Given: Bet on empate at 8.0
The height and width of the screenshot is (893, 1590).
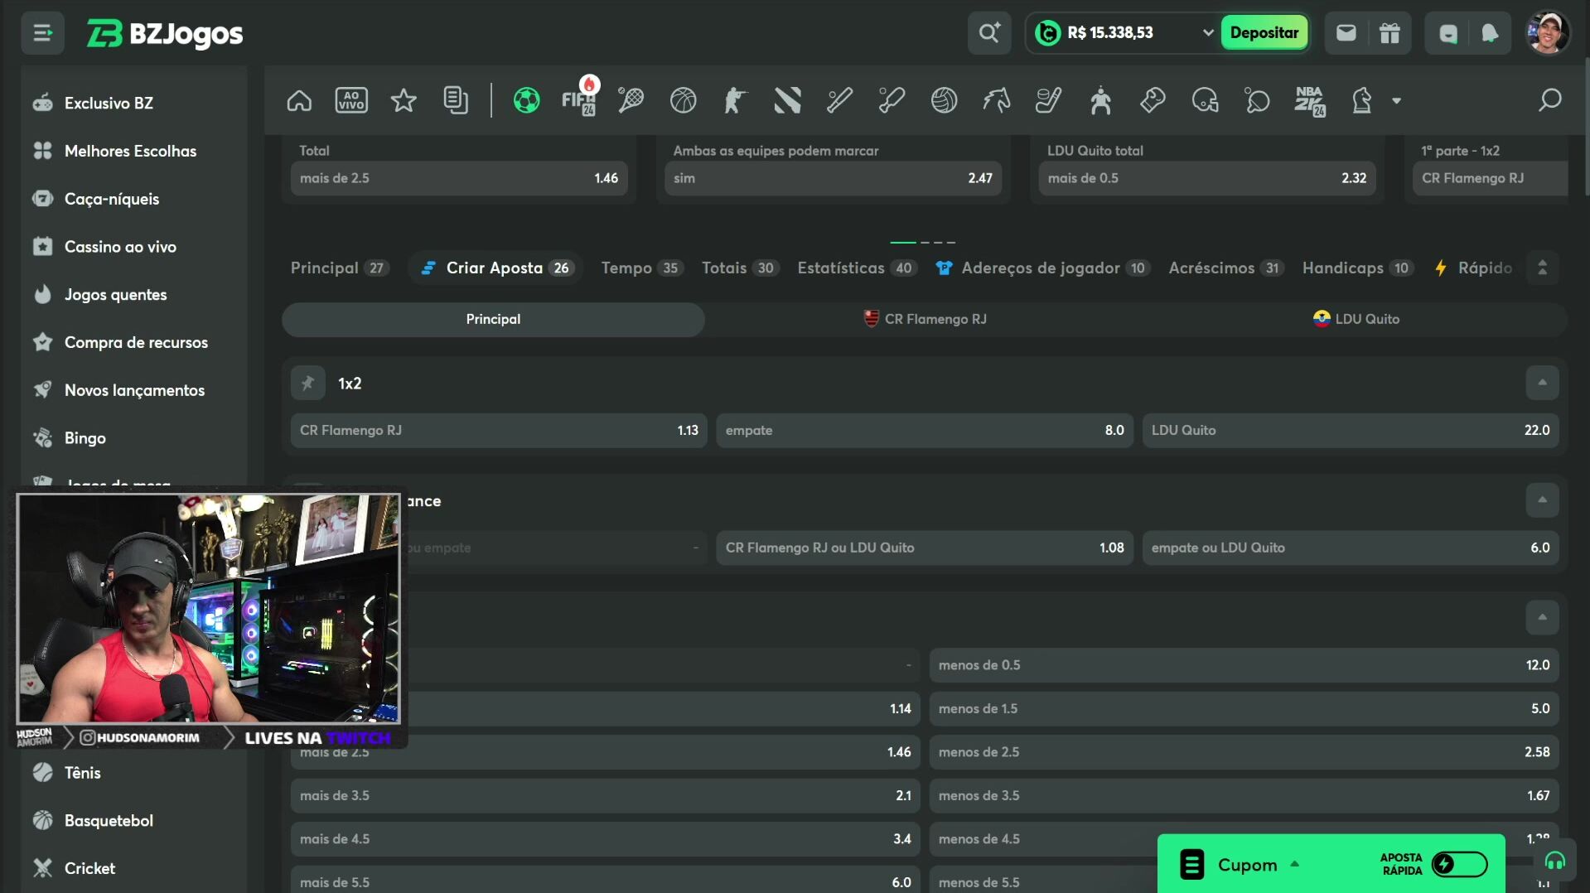Looking at the screenshot, I should point(925,431).
